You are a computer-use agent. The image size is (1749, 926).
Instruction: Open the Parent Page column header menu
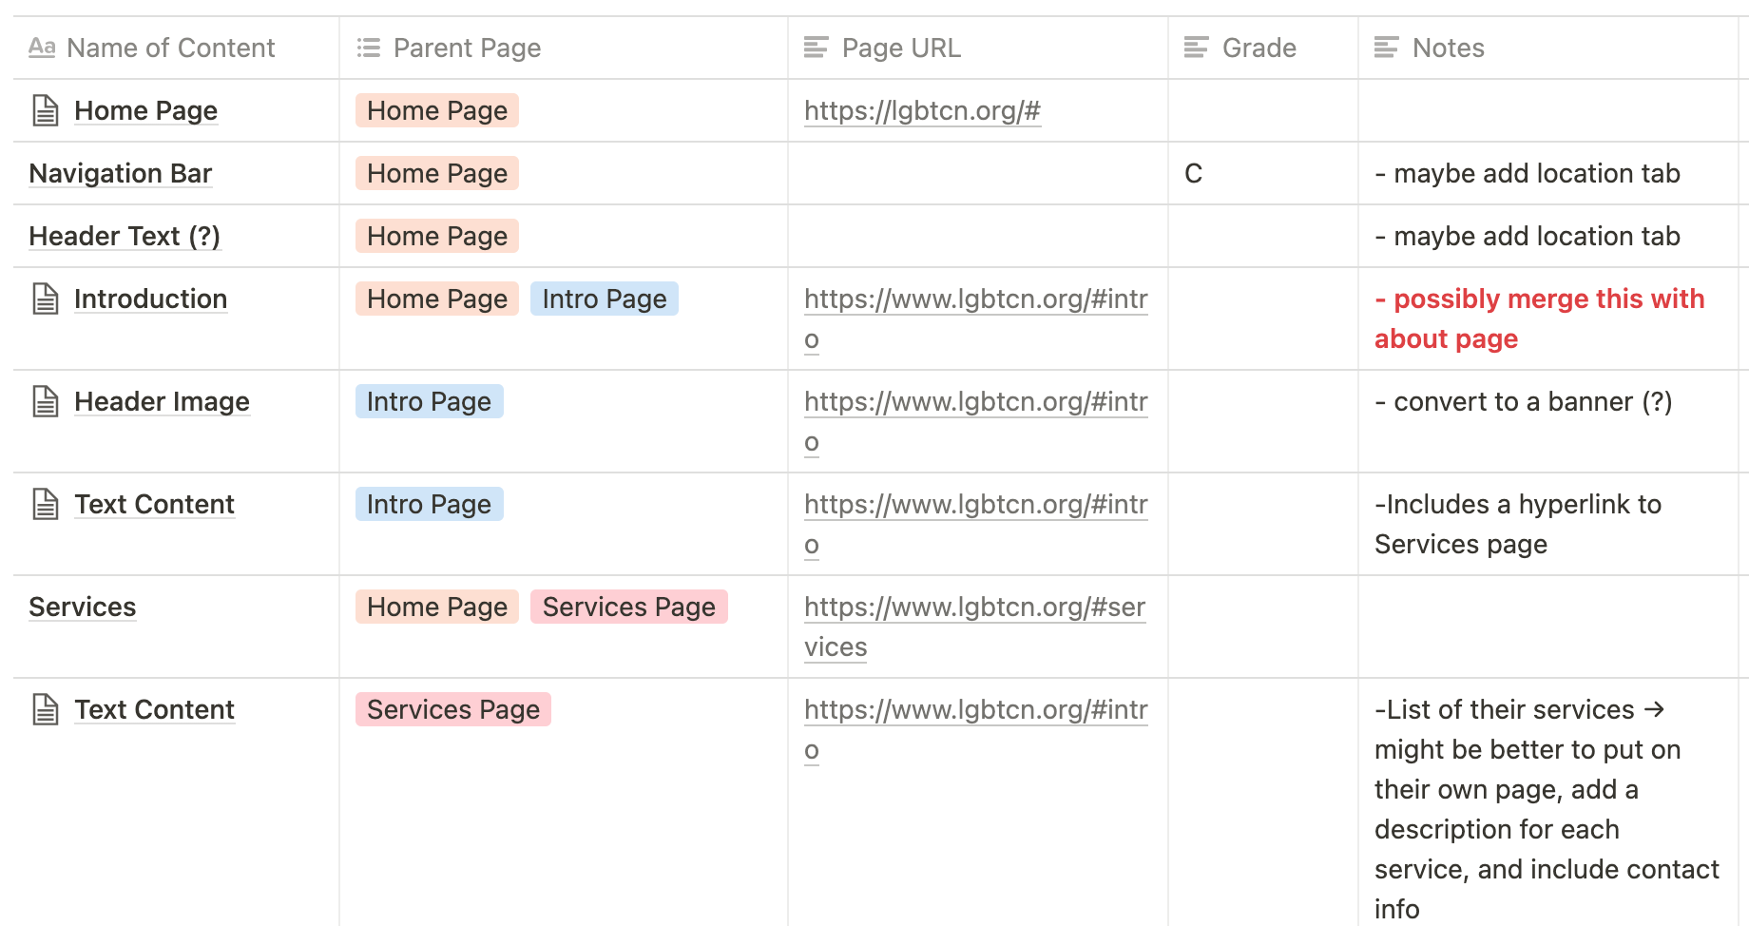click(x=564, y=48)
